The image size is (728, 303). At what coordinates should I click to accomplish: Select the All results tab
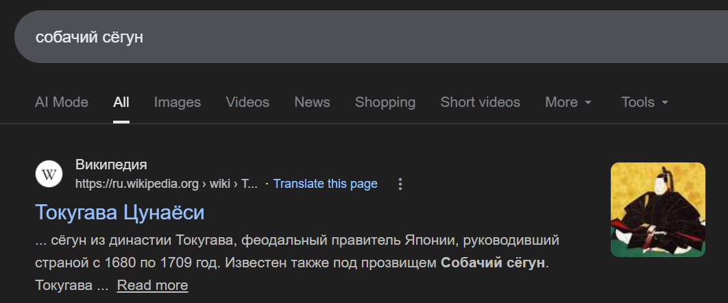tap(121, 102)
